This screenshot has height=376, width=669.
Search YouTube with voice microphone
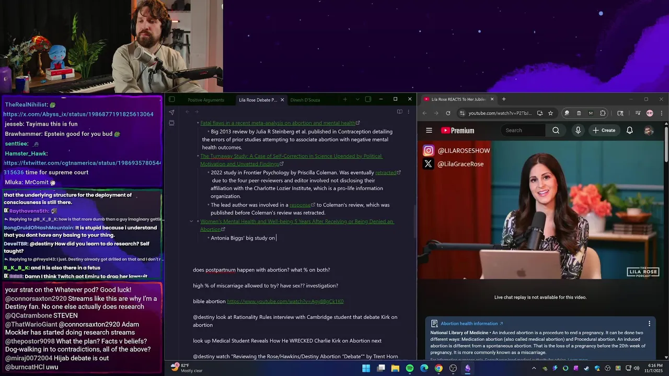[578, 131]
